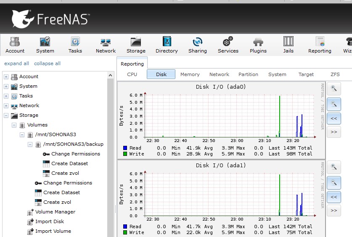Click Create Dataset icon under backup

[46, 164]
